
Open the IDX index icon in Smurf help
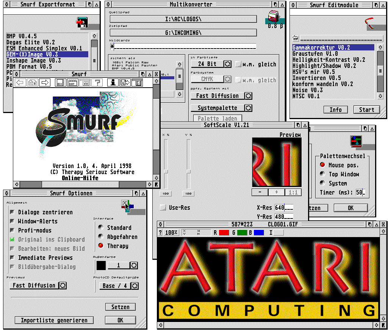coord(60,83)
